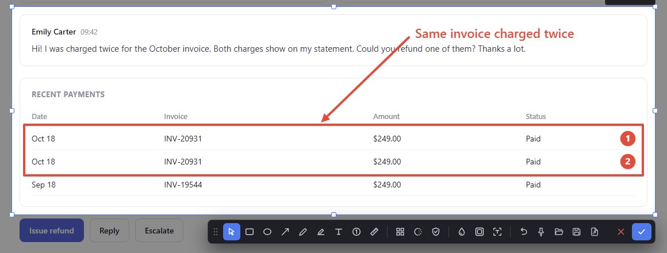Click the export file icon
Image resolution: width=667 pixels, height=253 pixels.
[594, 232]
